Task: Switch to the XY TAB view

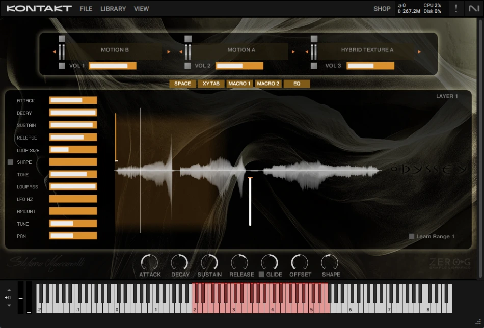Action: 211,84
